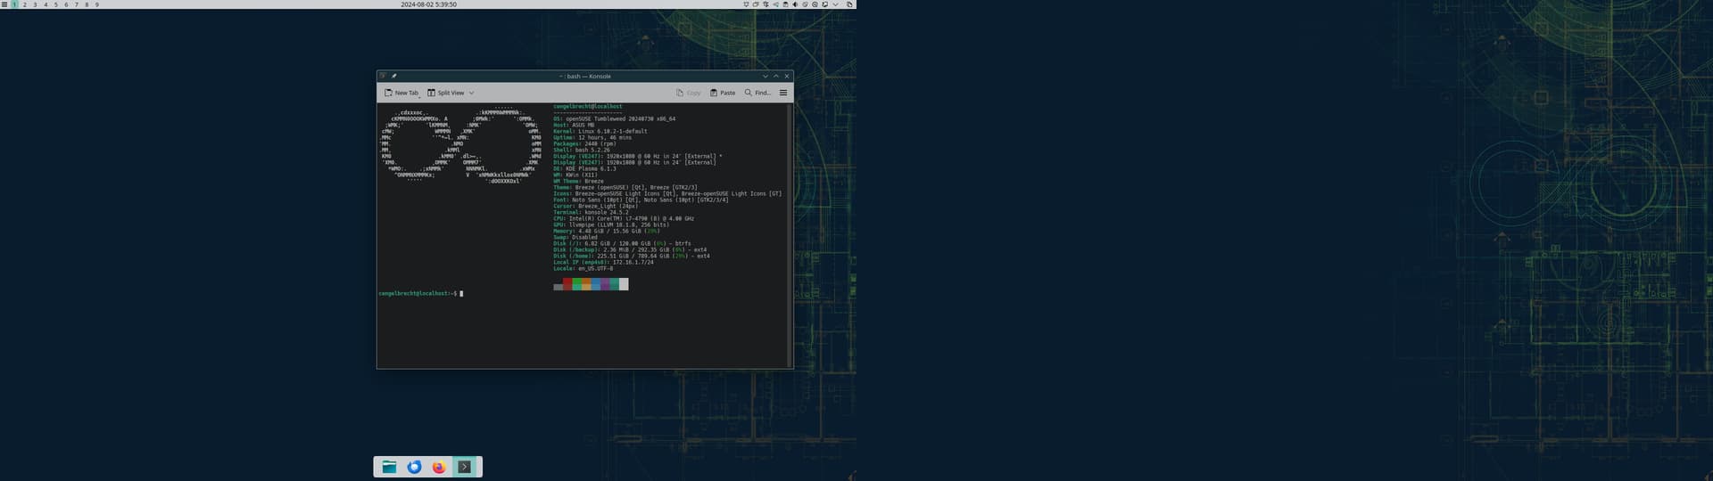Click the Konsole terminal icon in the dock
Viewport: 1713px width, 481px height.
click(464, 467)
